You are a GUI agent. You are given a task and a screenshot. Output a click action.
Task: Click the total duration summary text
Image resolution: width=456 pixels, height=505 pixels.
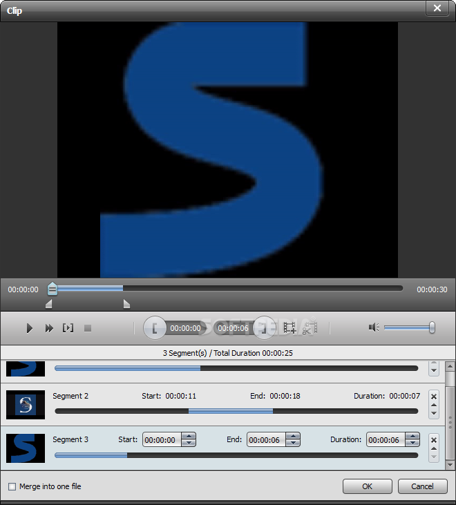tap(228, 353)
